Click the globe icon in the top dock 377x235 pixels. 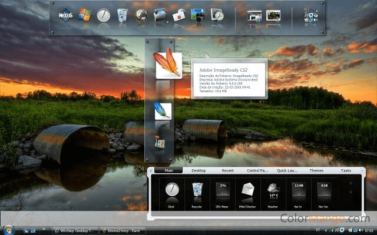coord(141,15)
